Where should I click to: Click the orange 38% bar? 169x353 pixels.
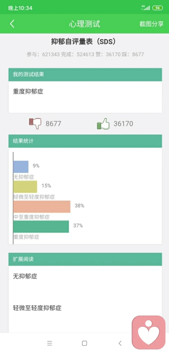42,207
